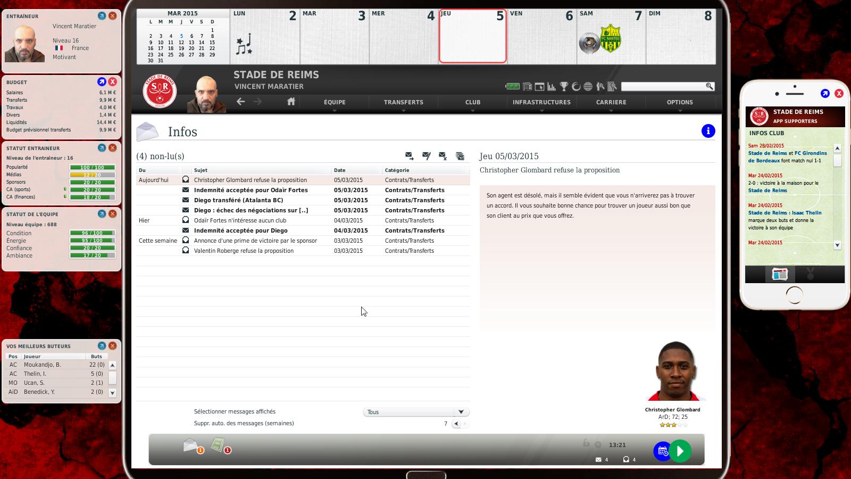Open the green pitch icon with badge 1

pos(220,446)
